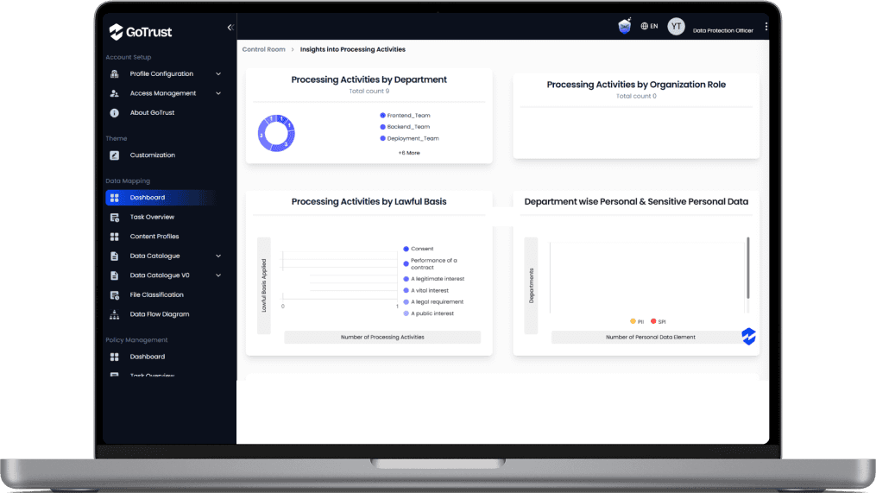Click the Department wise chart vertical scrollbar
876x493 pixels.
point(748,268)
